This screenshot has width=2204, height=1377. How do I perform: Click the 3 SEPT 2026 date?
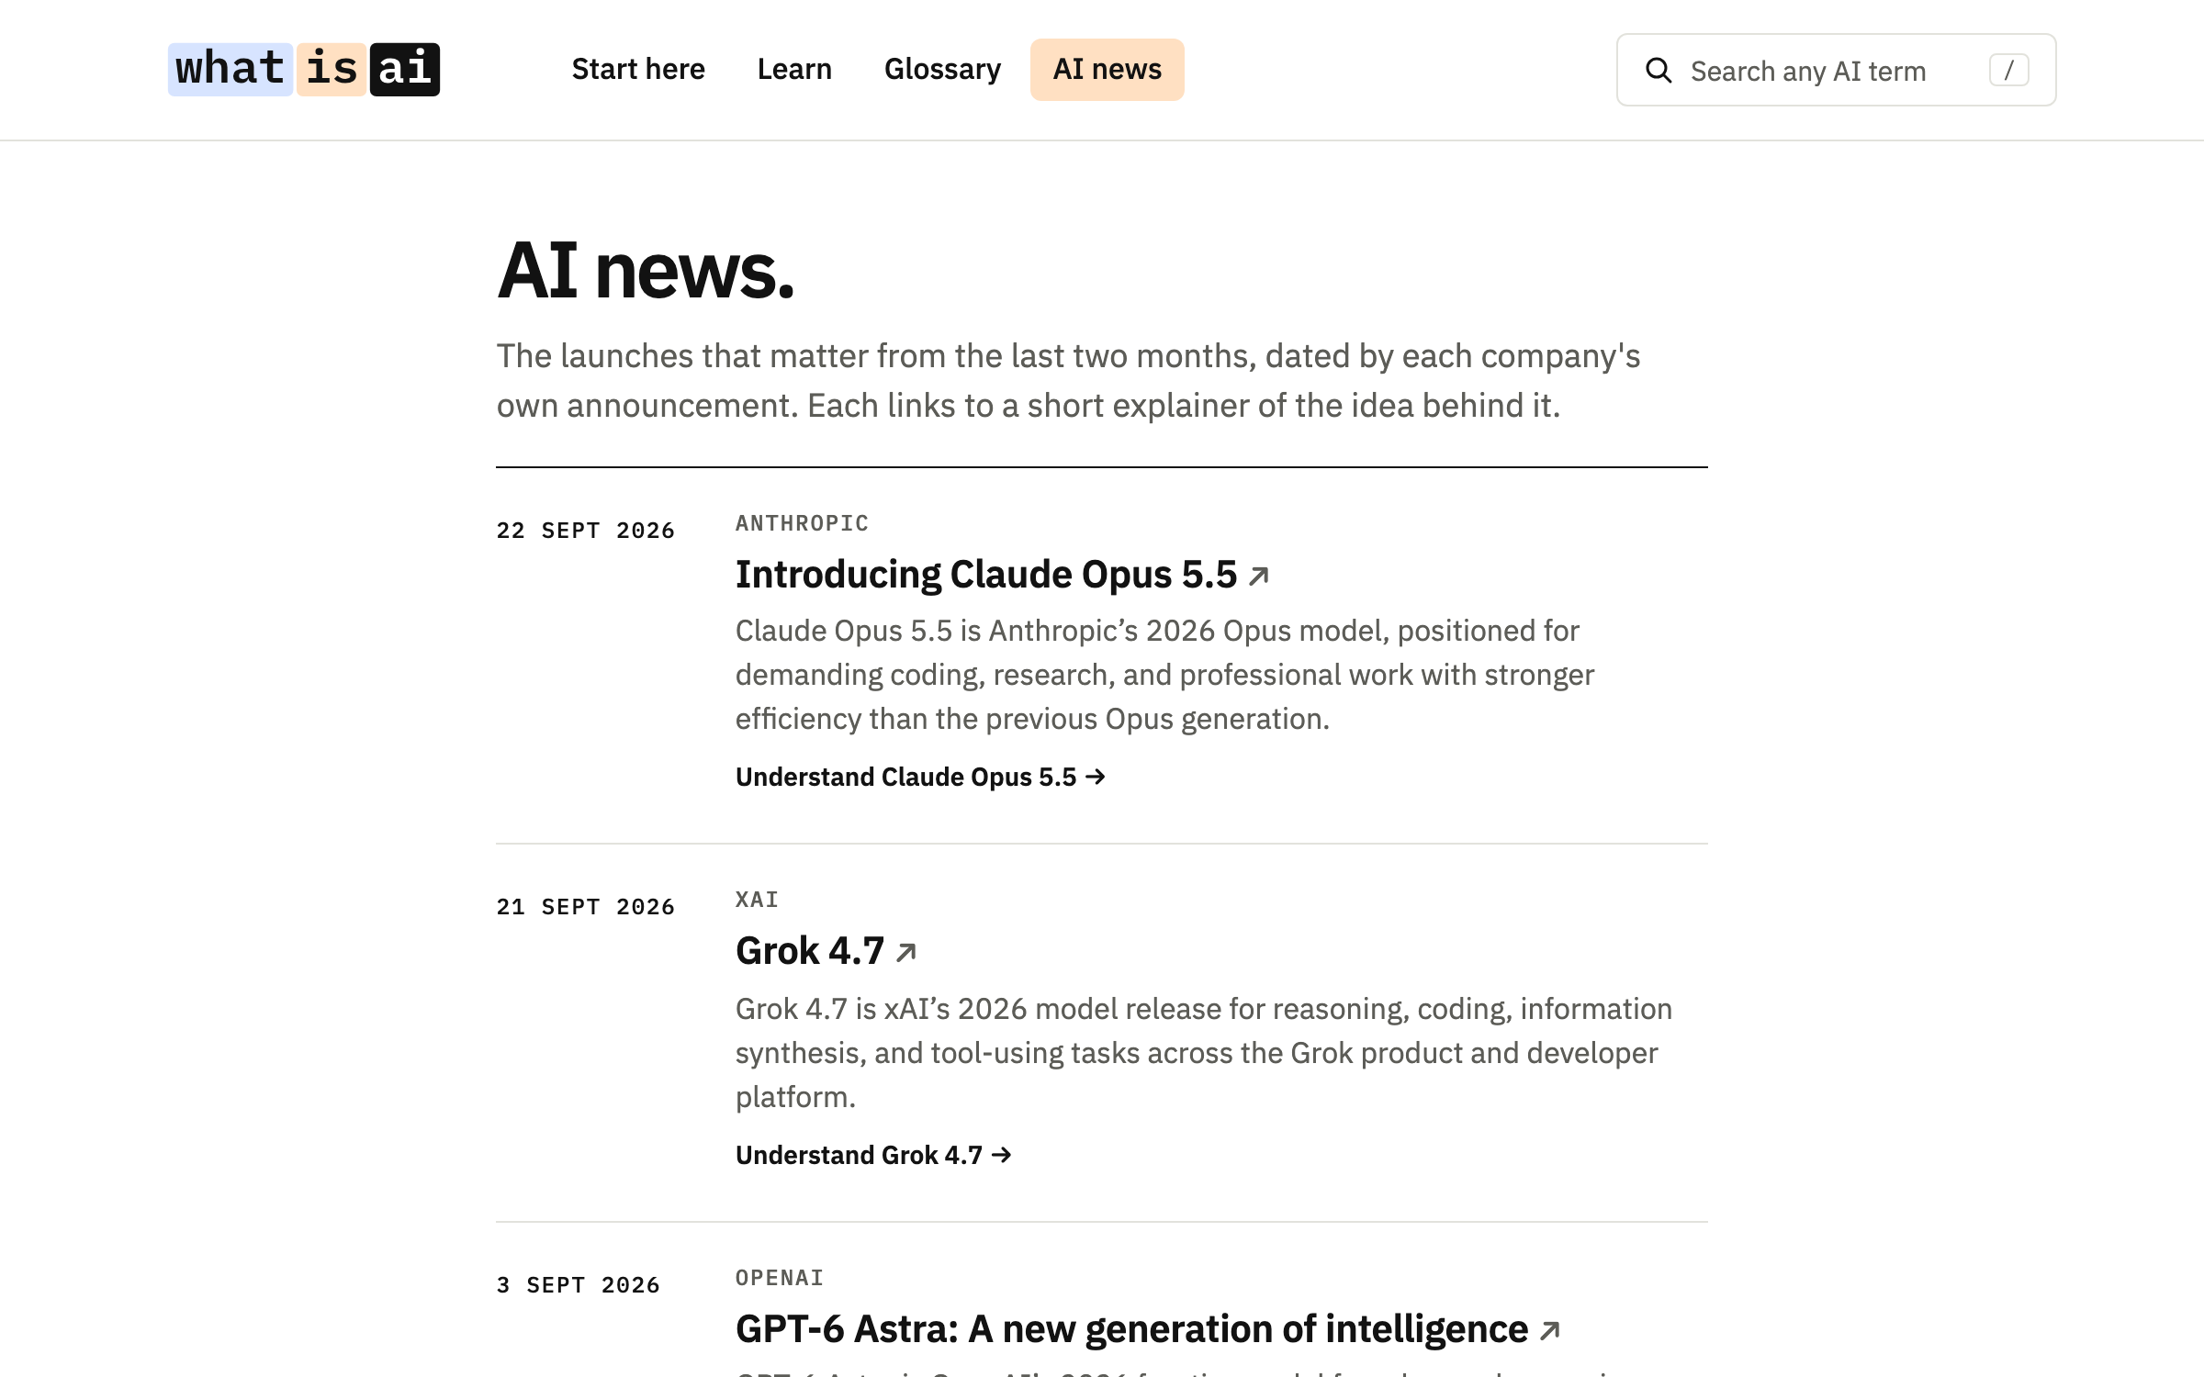[x=579, y=1285]
